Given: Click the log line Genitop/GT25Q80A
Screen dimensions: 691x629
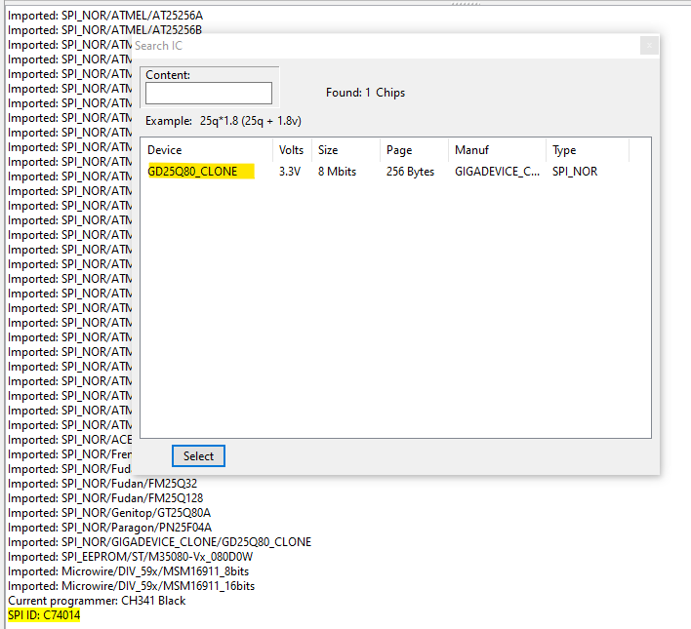Looking at the screenshot, I should [x=109, y=513].
